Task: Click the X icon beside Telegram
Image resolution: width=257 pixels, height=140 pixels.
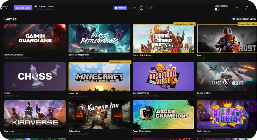Action: pyautogui.click(x=130, y=8)
